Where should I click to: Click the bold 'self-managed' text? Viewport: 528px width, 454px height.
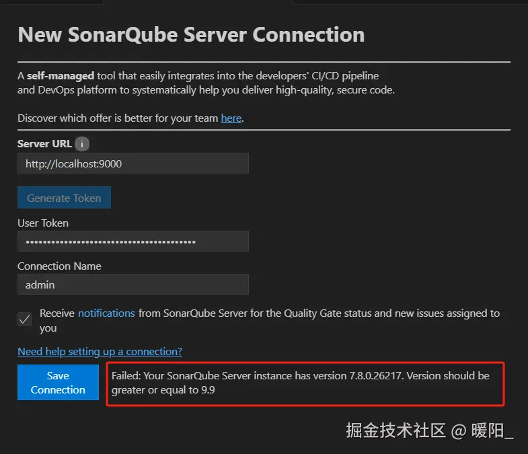tap(61, 76)
